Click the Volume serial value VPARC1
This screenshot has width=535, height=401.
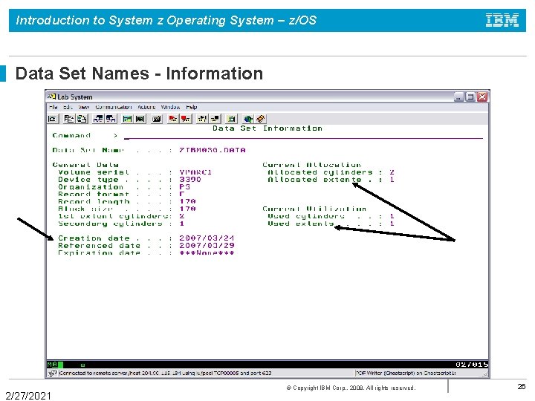click(x=195, y=172)
